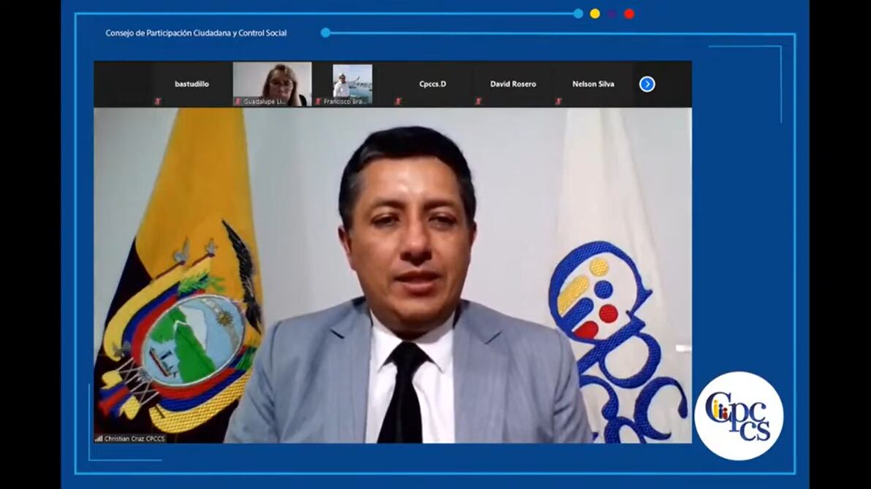Select the bastudillo participant tile

pyautogui.click(x=191, y=84)
